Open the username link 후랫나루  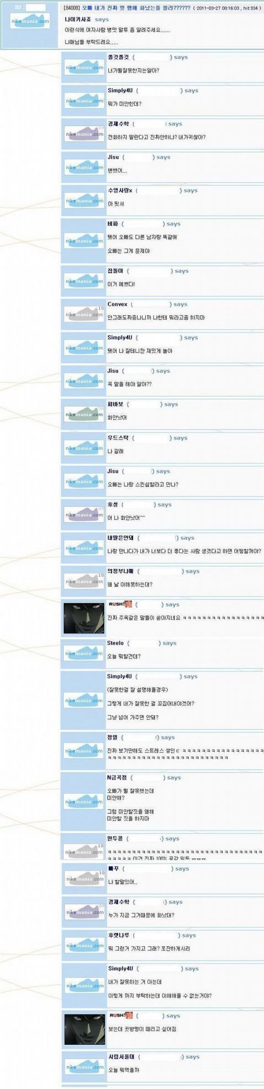pyautogui.click(x=119, y=935)
